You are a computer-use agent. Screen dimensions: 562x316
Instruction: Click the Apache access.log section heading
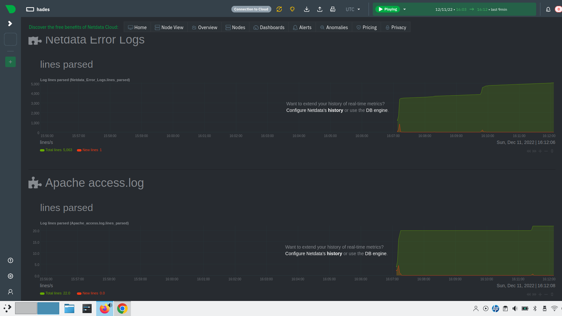coord(95,183)
